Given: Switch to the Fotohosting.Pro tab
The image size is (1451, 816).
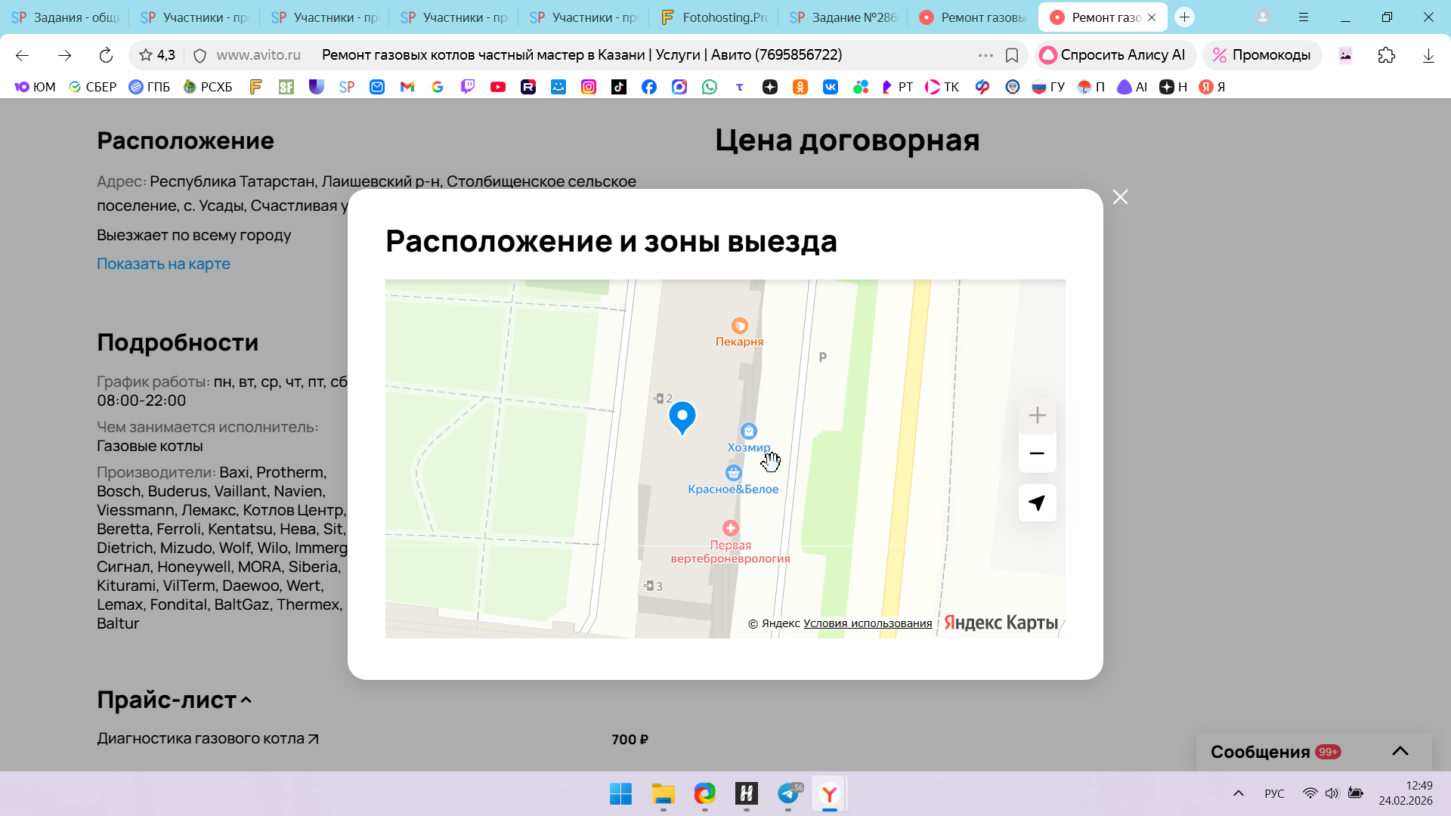Looking at the screenshot, I should pyautogui.click(x=714, y=17).
